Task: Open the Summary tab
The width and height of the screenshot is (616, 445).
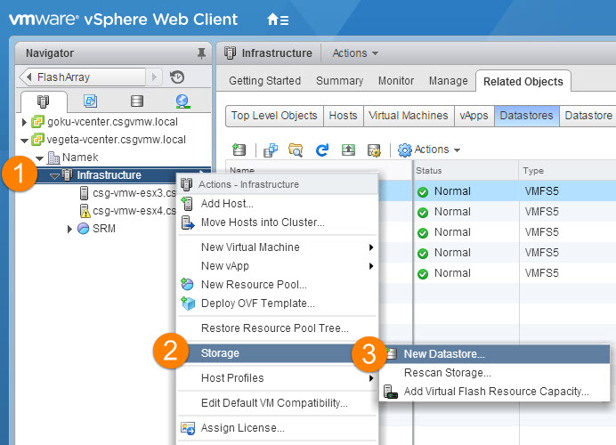Action: point(339,80)
